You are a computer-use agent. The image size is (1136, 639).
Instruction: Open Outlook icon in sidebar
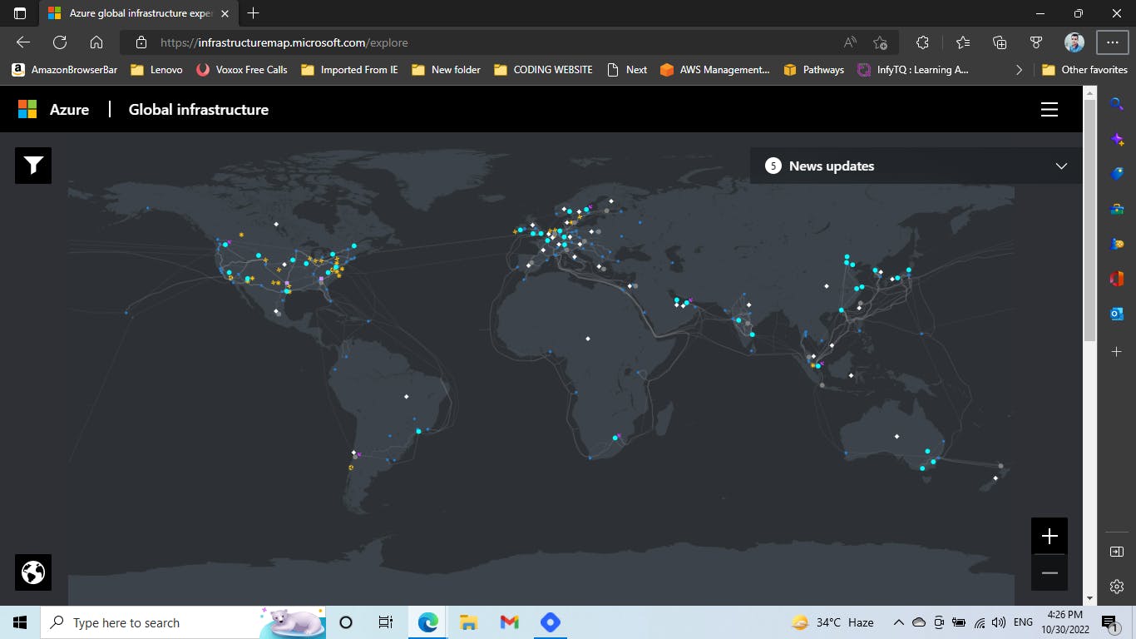(1117, 314)
